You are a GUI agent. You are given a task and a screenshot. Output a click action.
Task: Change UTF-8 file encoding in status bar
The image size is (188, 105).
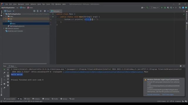(172, 101)
